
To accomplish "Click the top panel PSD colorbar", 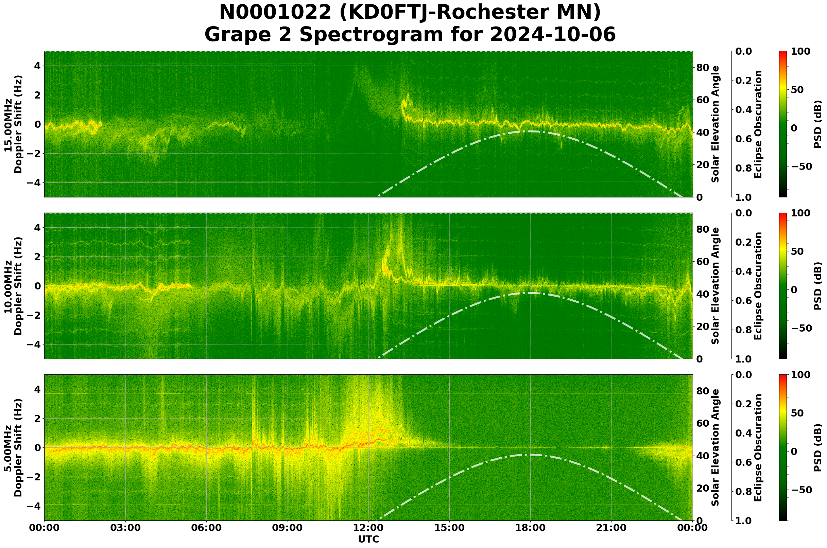I will (x=783, y=124).
